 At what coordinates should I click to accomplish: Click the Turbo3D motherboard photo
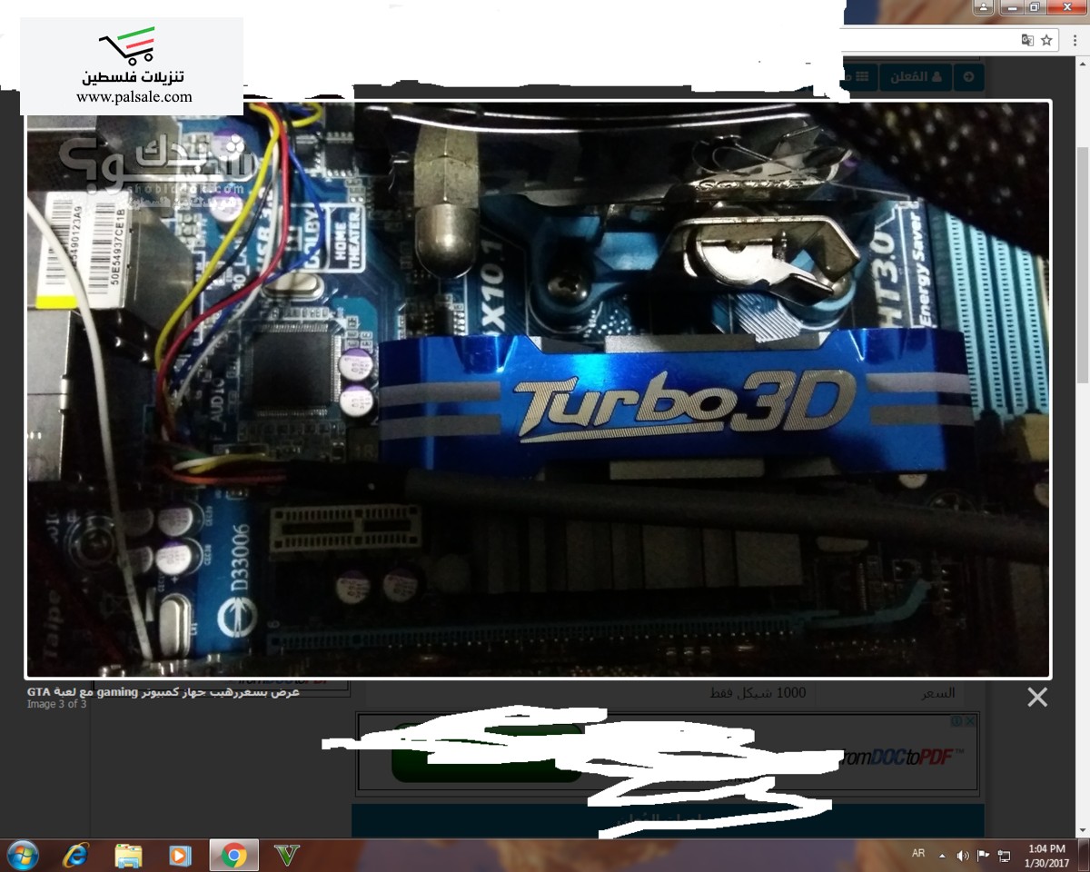tap(539, 390)
